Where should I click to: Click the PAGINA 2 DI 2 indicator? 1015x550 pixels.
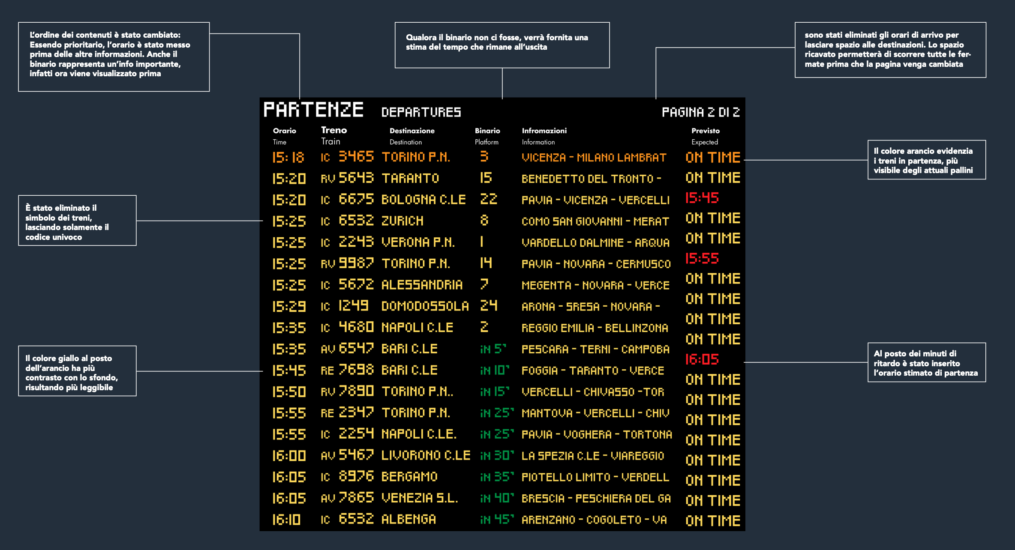coord(700,112)
